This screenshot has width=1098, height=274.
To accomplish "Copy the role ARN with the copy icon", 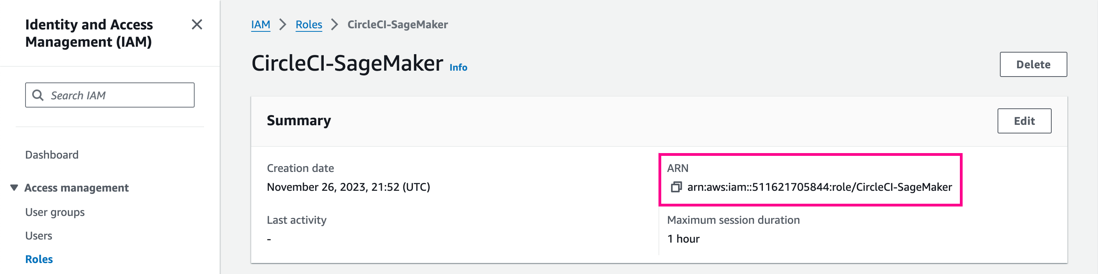I will pos(676,187).
